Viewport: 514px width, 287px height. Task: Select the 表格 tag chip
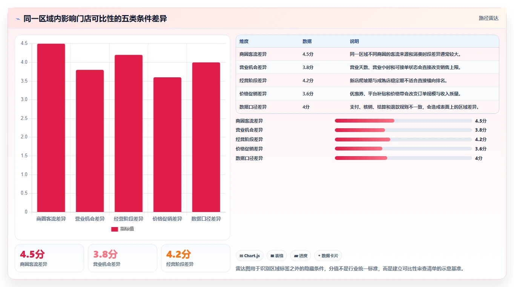277,256
